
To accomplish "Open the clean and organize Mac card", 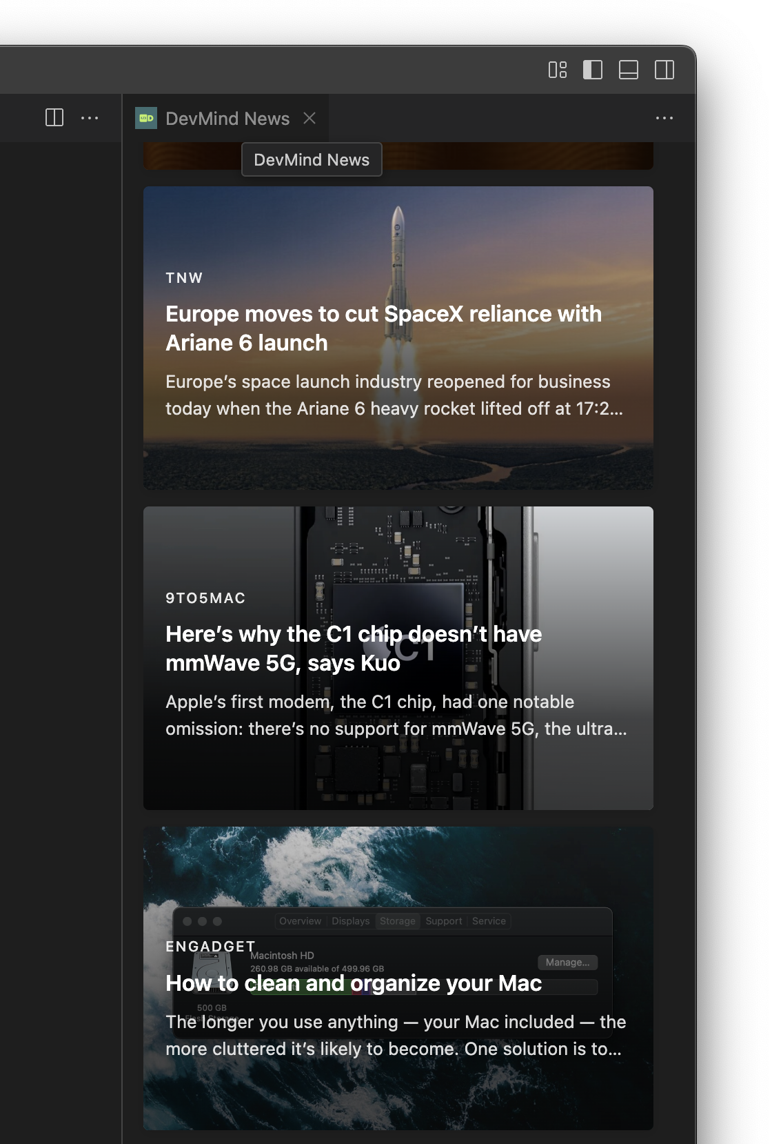I will tap(398, 978).
